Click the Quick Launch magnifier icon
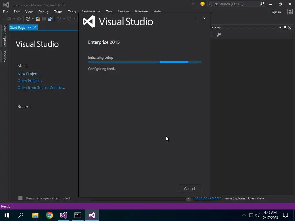This screenshot has width=295, height=221. pos(262,4)
